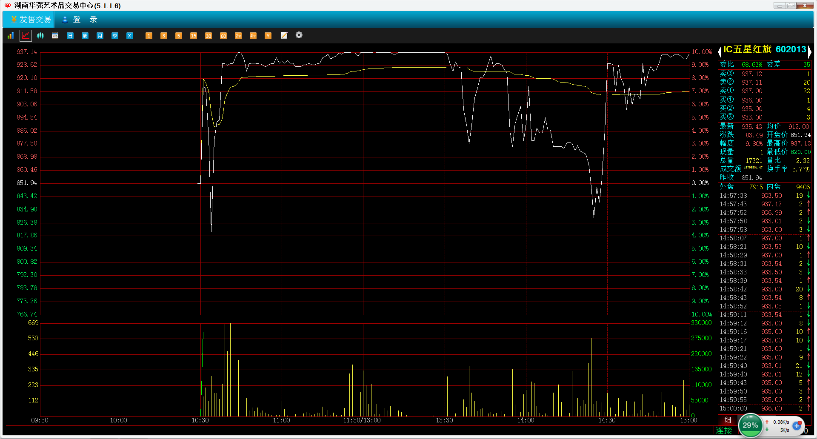Click the 昨收 851.94 value
817x439 pixels.
[x=752, y=178]
